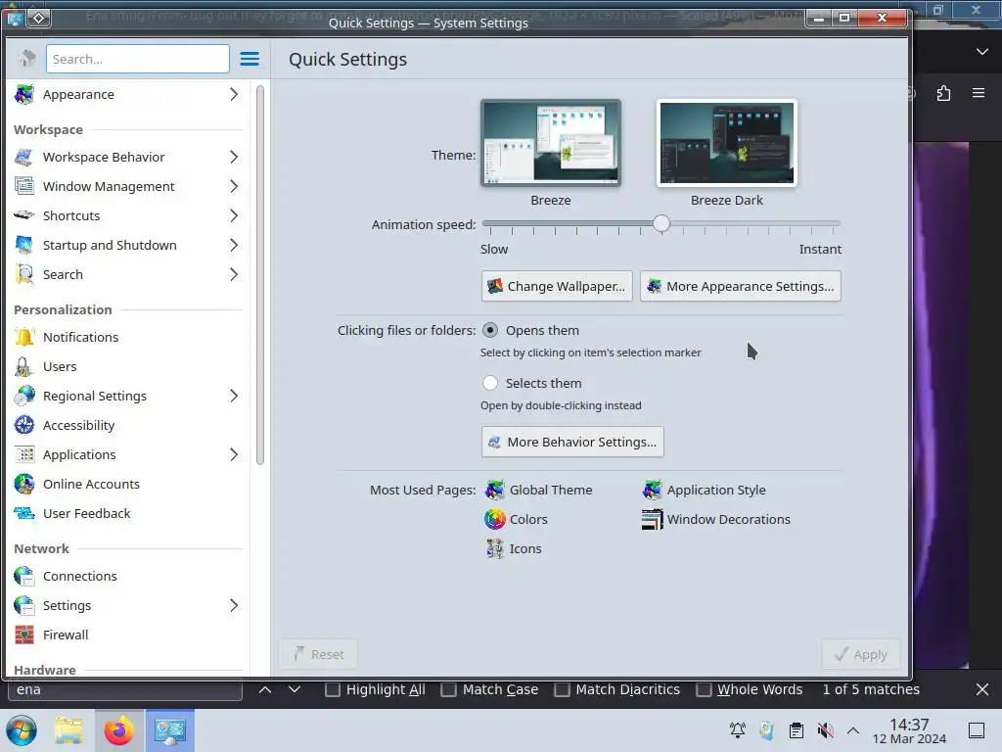The image size is (1002, 752).
Task: Click the Notifications bell icon in sidebar
Action: (24, 337)
